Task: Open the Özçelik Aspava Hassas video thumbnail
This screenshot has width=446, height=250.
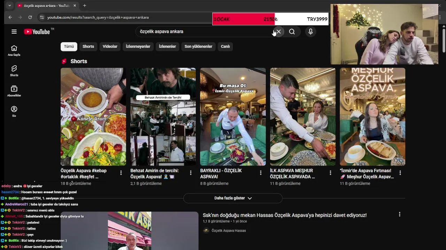Action: click(x=129, y=231)
